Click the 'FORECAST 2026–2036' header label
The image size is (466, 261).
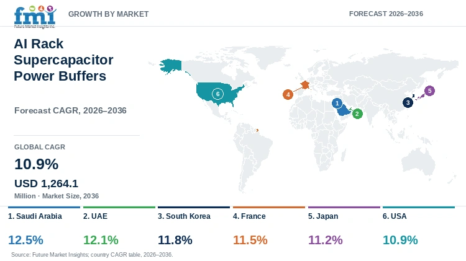(x=386, y=14)
